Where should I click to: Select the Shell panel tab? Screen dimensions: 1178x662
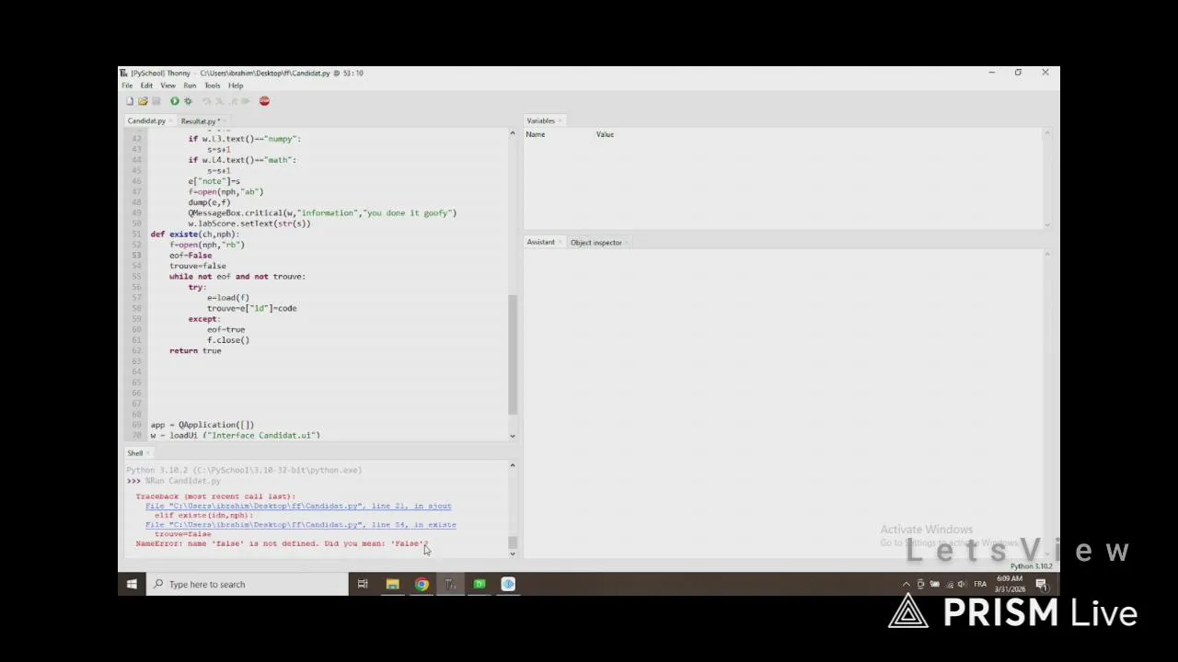coord(134,453)
